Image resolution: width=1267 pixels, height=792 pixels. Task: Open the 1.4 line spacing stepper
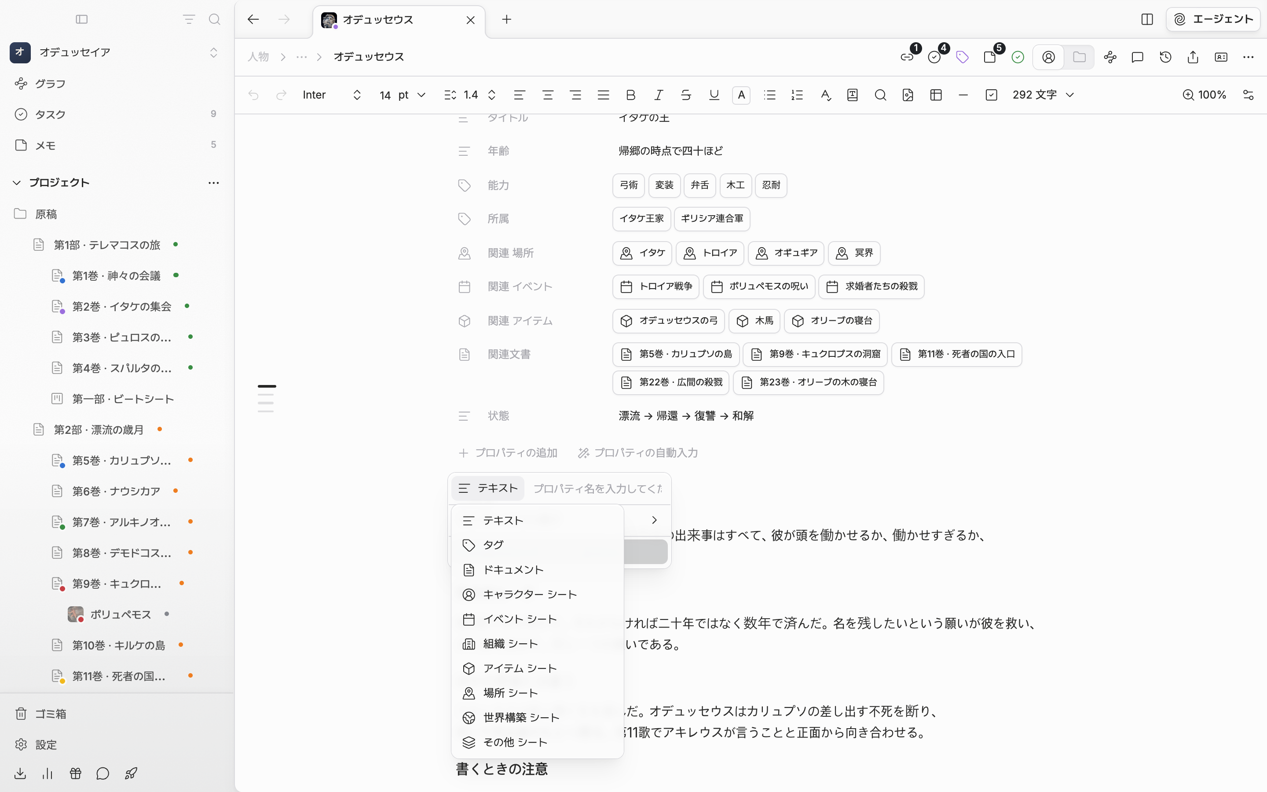click(x=470, y=95)
